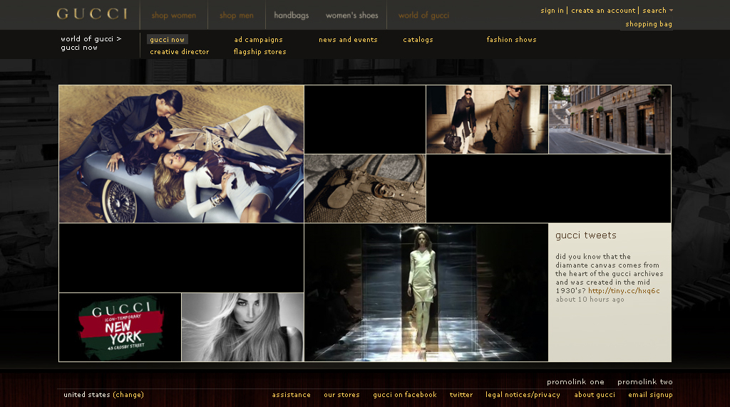Open the tiny.cc/hxq6c tweet link
Screen dimensions: 730x407
624,290
